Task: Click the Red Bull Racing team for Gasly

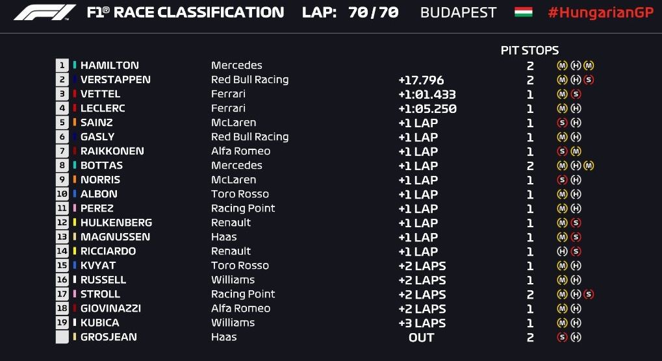Action: pos(249,137)
